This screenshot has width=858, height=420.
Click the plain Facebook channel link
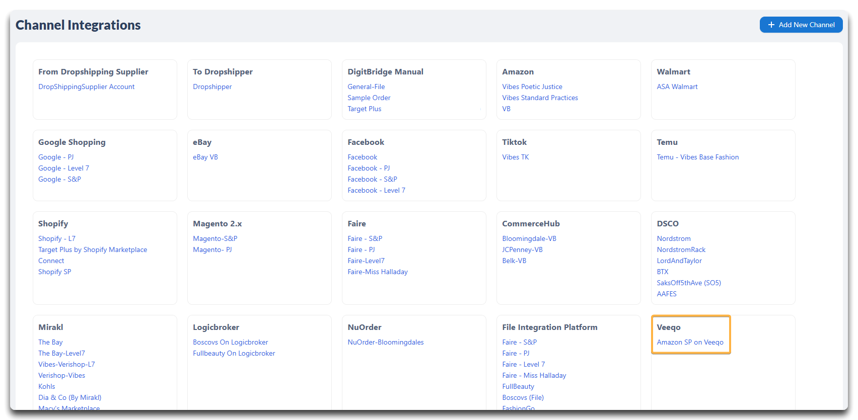click(x=363, y=157)
